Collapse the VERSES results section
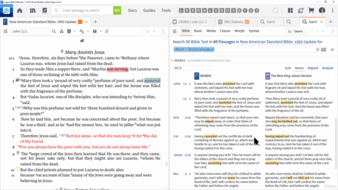 pos(172,61)
